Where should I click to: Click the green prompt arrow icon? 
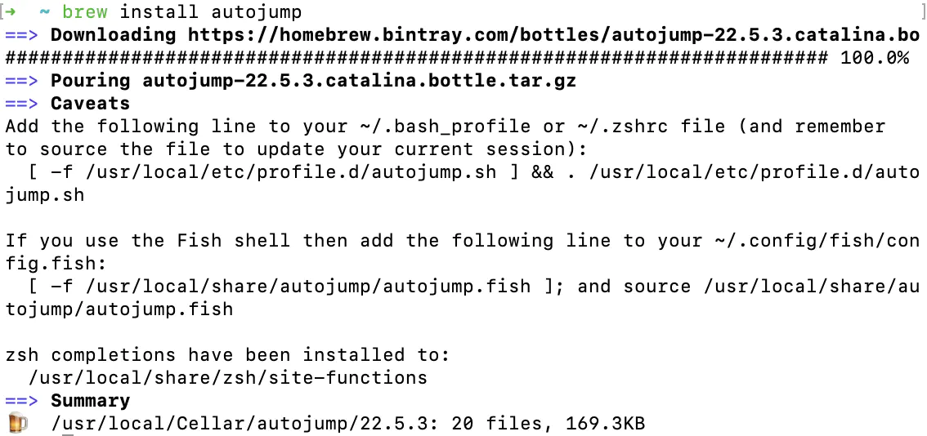coord(11,11)
